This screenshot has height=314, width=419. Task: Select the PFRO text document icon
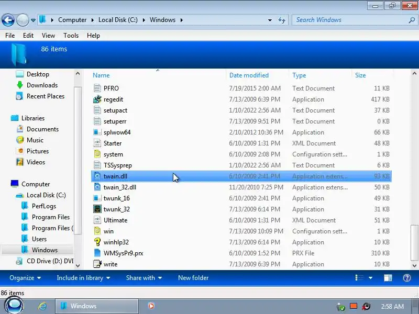[x=97, y=88]
